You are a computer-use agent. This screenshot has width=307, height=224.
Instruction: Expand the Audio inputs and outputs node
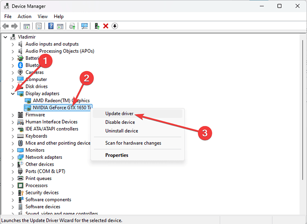[x=12, y=44]
